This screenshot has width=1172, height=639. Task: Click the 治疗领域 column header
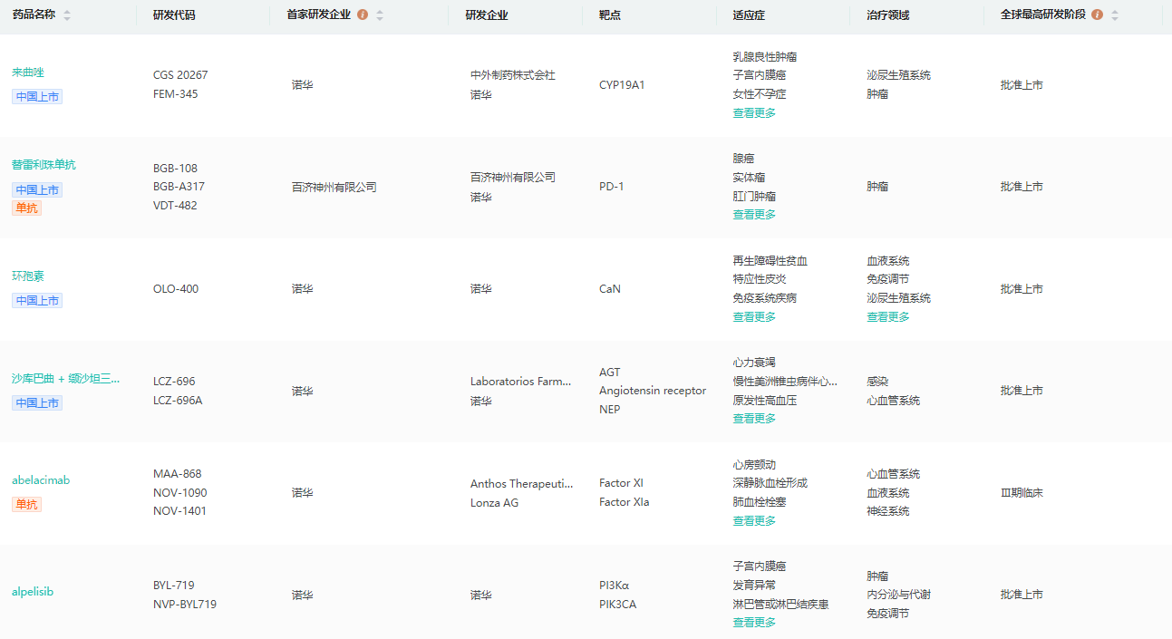[887, 15]
